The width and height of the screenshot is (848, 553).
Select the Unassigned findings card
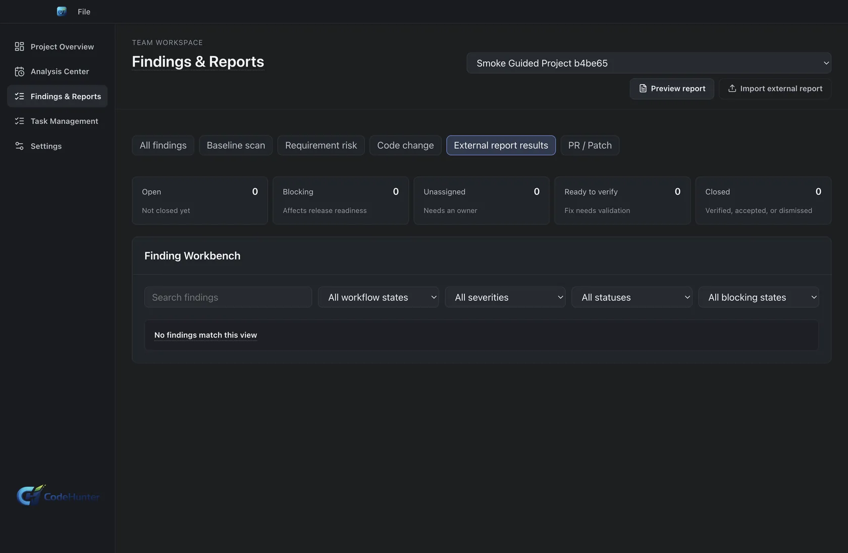(482, 200)
